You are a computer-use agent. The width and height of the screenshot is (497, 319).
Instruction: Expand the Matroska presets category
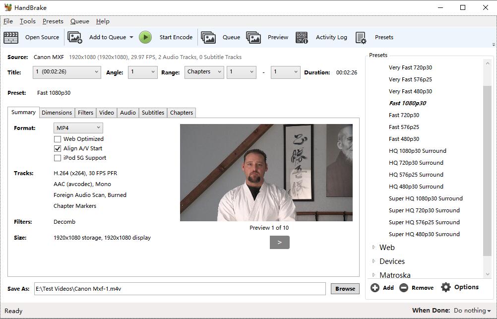373,275
